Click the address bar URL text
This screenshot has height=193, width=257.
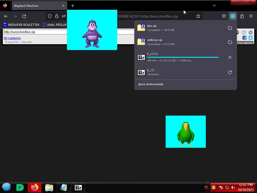coord(147,16)
